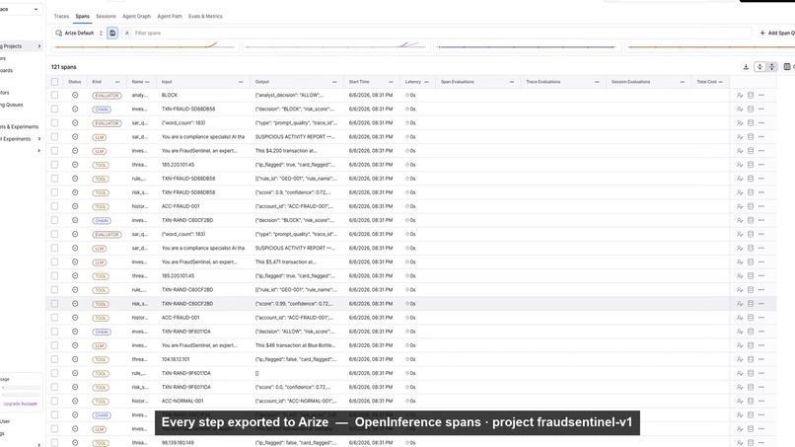795x447 pixels.
Task: Open the Name column menu
Action: click(148, 82)
